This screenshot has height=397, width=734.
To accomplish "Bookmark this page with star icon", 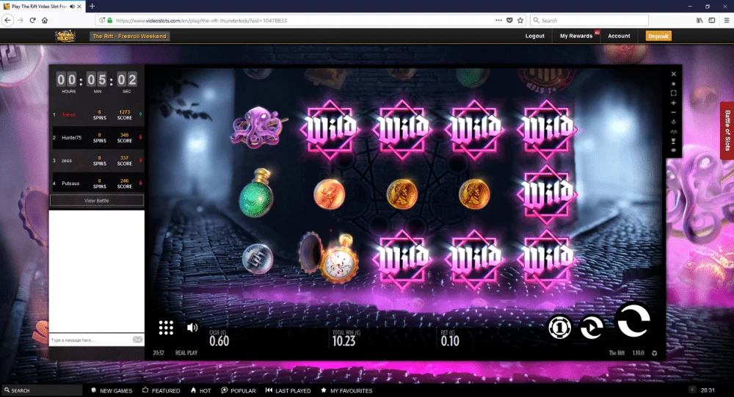I will 520,20.
